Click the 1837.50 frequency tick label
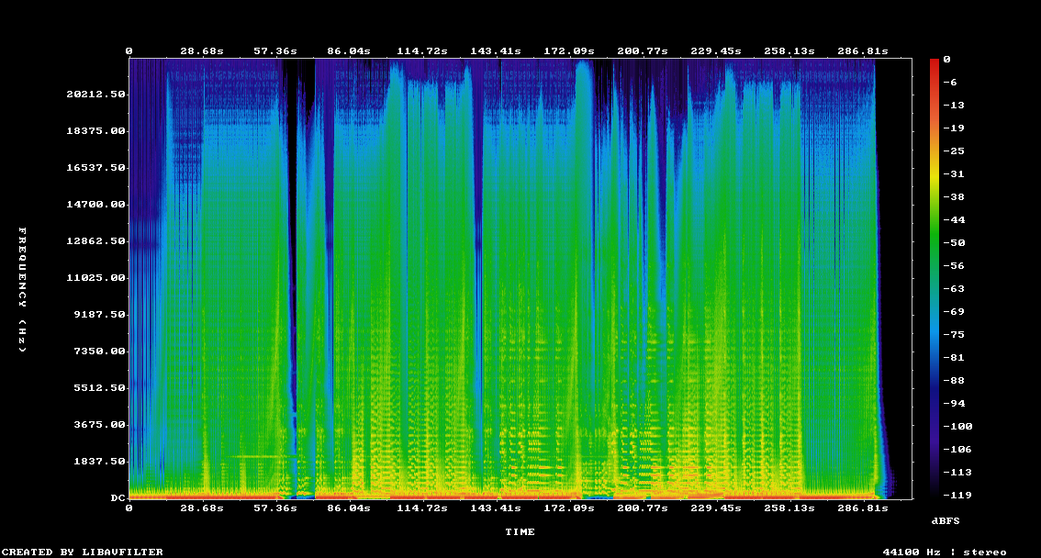This screenshot has width=1041, height=558. click(99, 461)
